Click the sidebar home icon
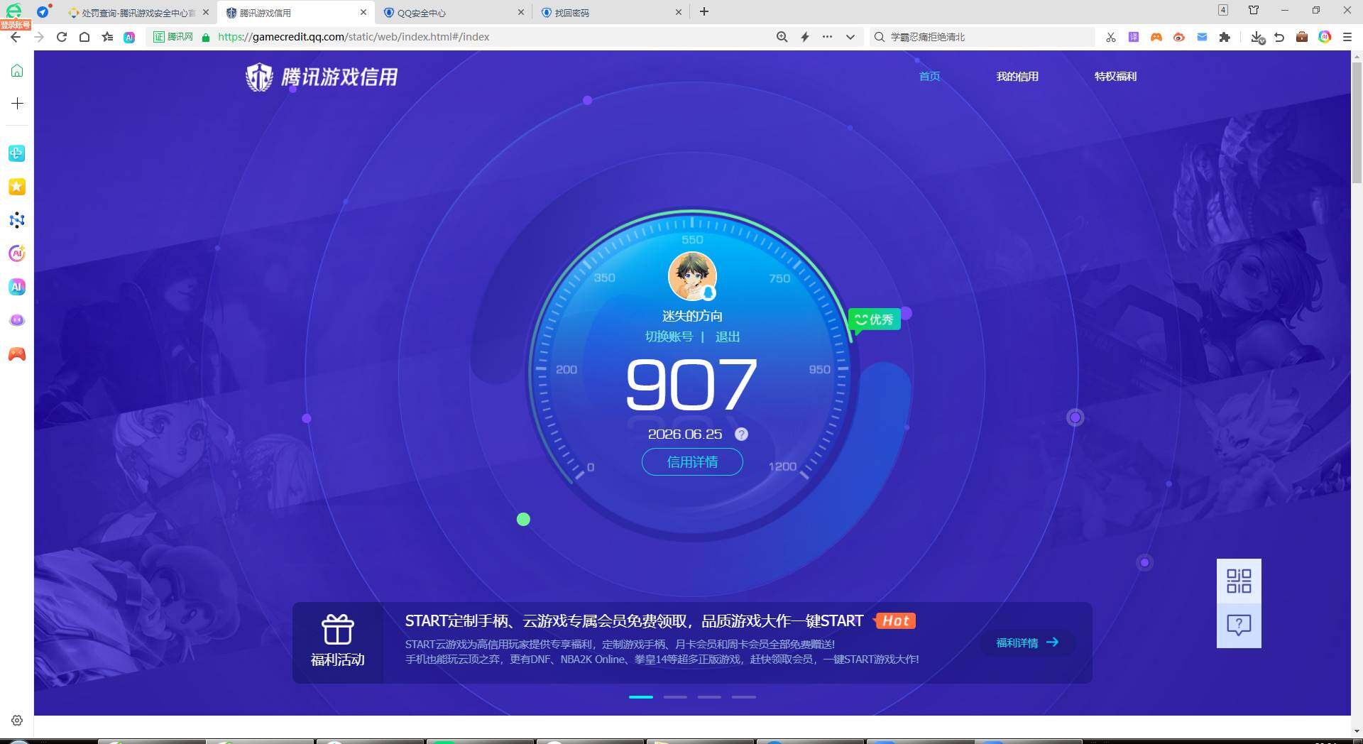 [x=17, y=70]
